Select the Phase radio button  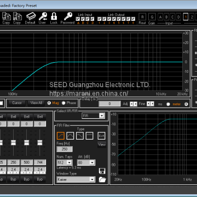(63, 103)
